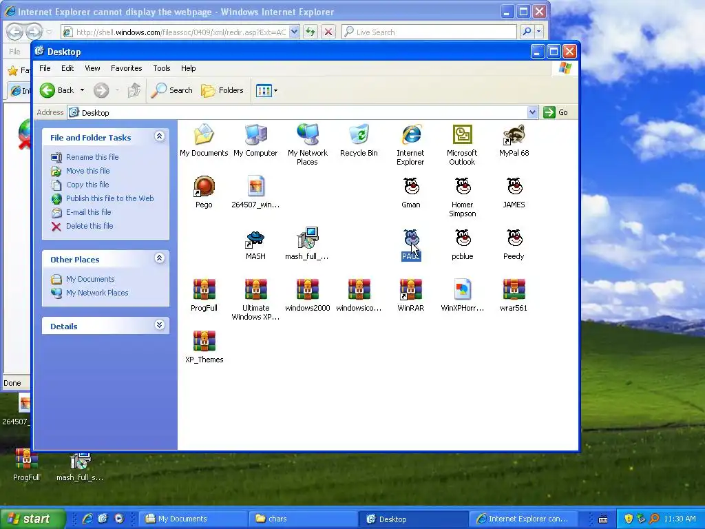The height and width of the screenshot is (529, 705).
Task: Select the pcblue character file
Action: 463,238
